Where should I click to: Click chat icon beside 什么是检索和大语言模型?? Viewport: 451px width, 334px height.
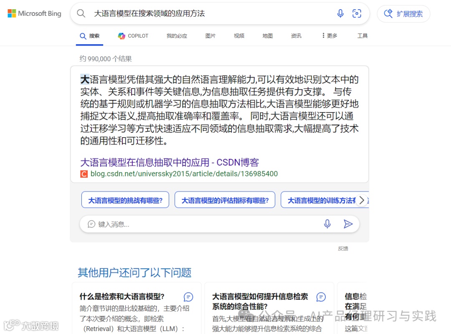coord(188,297)
